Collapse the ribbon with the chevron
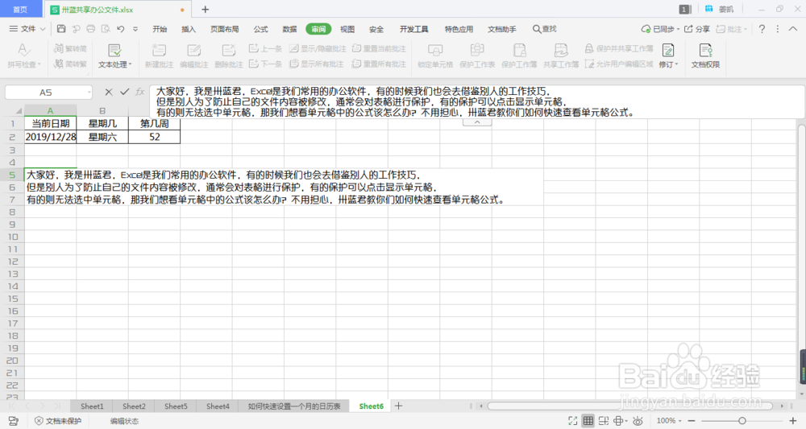This screenshot has height=429, width=806. pyautogui.click(x=793, y=29)
